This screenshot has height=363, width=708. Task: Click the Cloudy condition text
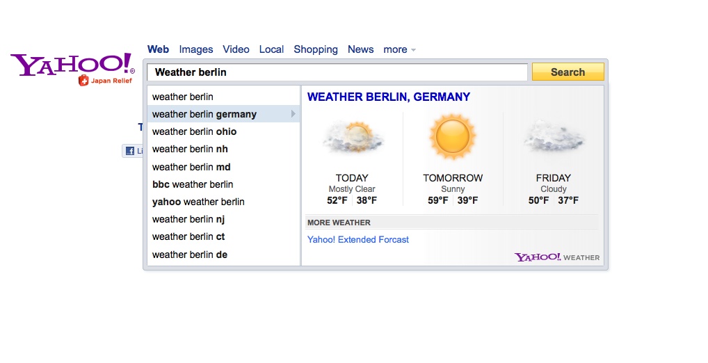pyautogui.click(x=554, y=189)
